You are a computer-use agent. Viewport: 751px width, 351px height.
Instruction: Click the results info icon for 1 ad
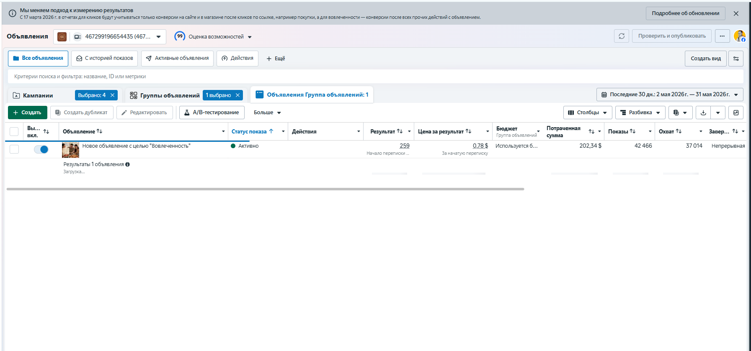click(x=127, y=164)
